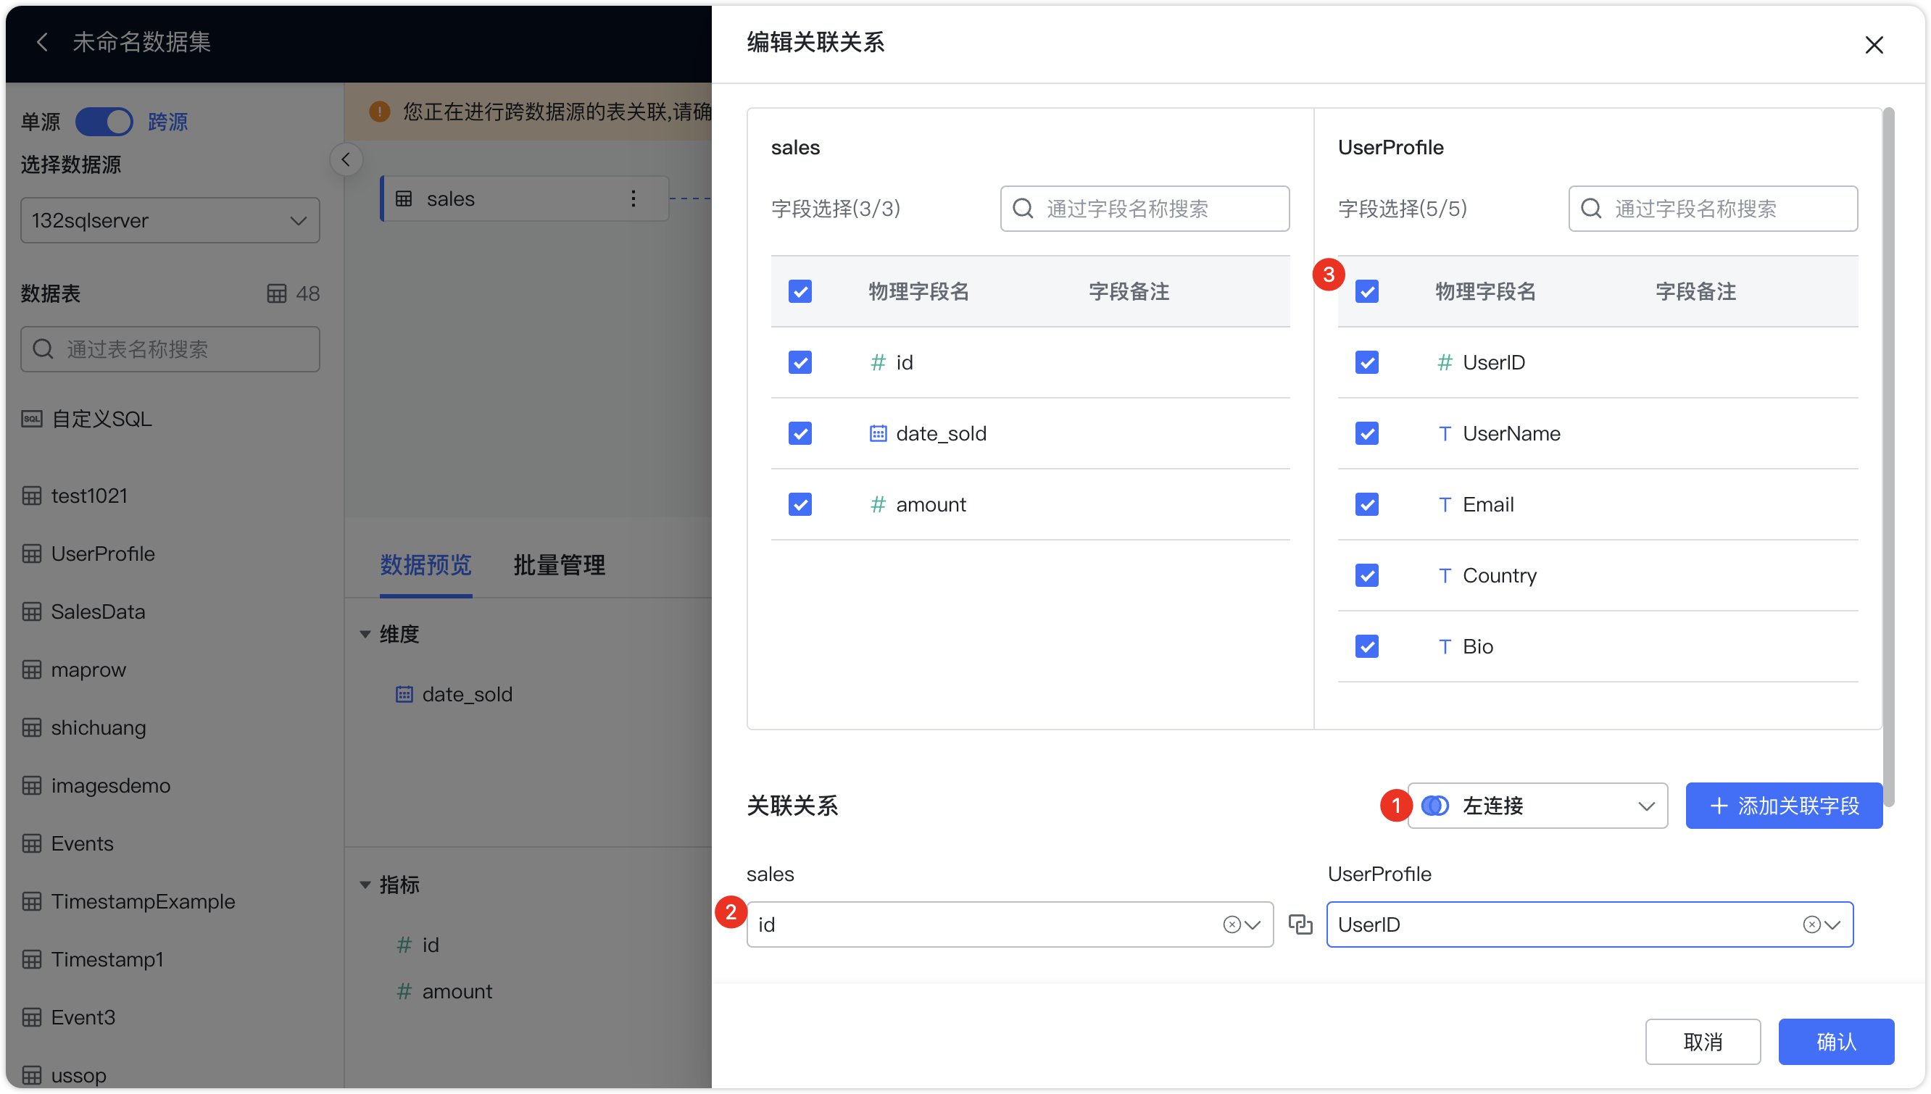Click the warning icon in the cross-source notice
The width and height of the screenshot is (1931, 1094).
point(380,112)
